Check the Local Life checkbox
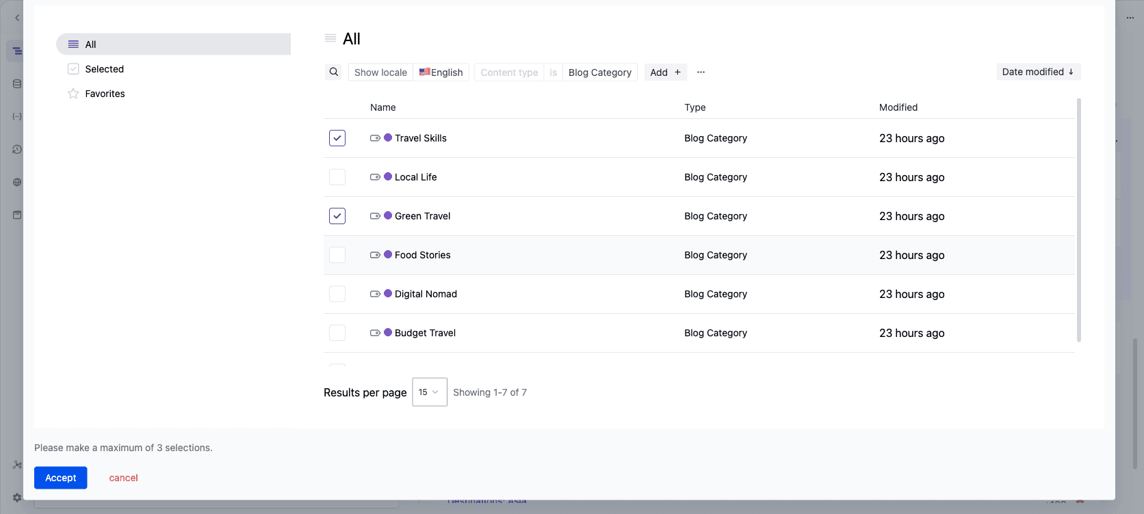 [x=337, y=177]
